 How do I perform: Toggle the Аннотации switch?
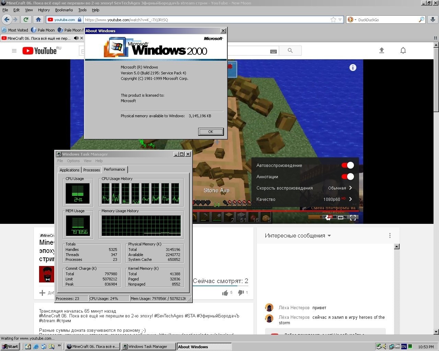coord(347,177)
